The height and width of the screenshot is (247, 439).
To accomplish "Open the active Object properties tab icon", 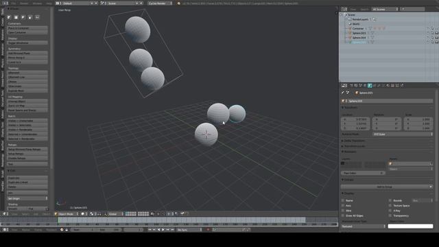I will 370,85.
